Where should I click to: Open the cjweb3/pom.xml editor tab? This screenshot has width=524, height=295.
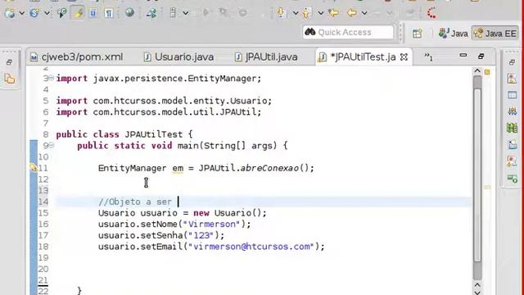click(76, 57)
